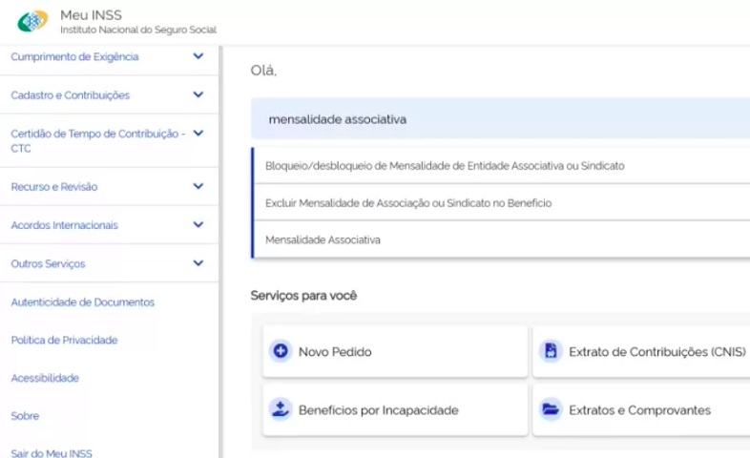Click the plus icon beside Novo Pedido
The image size is (750, 458).
(x=281, y=351)
